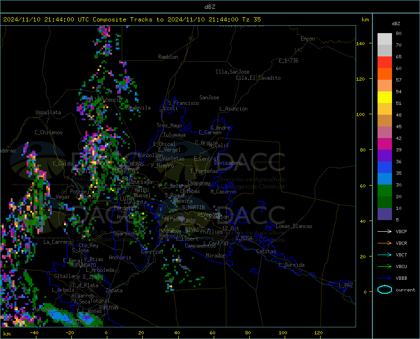Click the TUNUYAN place label
The height and width of the screenshot is (339, 420).
tap(108, 308)
